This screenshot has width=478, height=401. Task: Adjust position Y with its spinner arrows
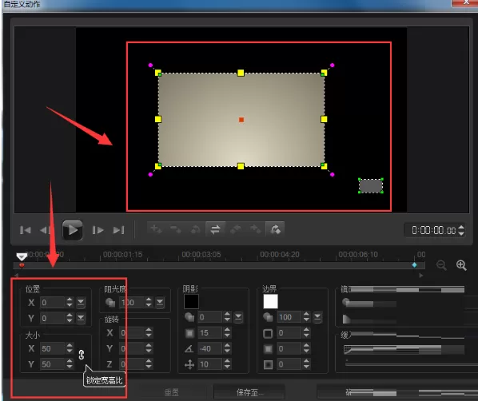pyautogui.click(x=70, y=318)
